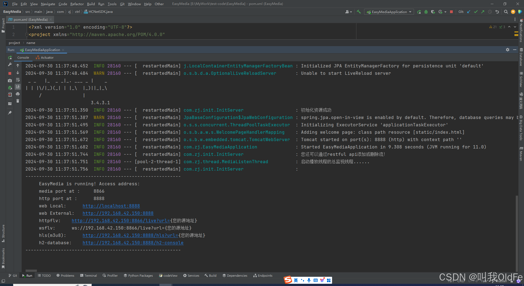Screen dimensions: 524x286
Task: Rerun EasyMediaApplication from the top toolbar
Action: tap(419, 12)
